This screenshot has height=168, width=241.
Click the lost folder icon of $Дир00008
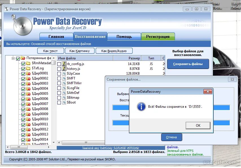click(x=28, y=109)
